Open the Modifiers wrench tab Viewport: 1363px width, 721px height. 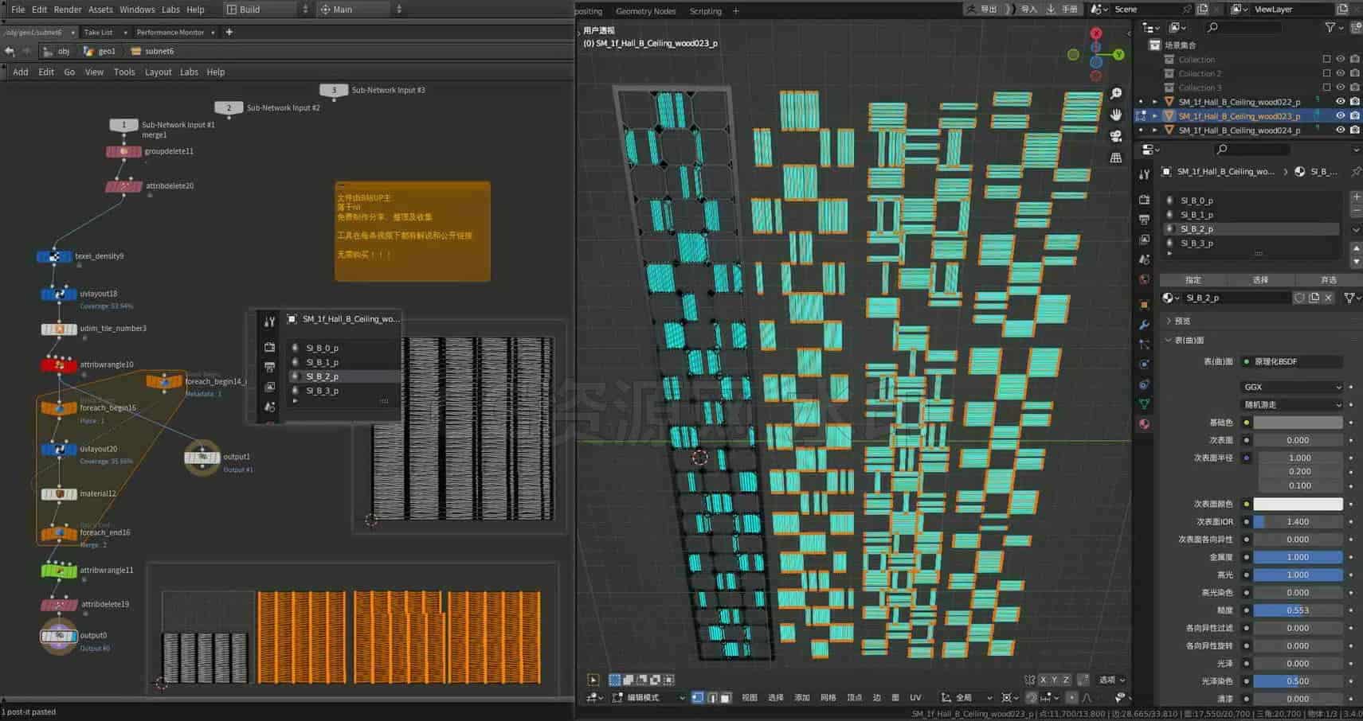pos(1145,325)
